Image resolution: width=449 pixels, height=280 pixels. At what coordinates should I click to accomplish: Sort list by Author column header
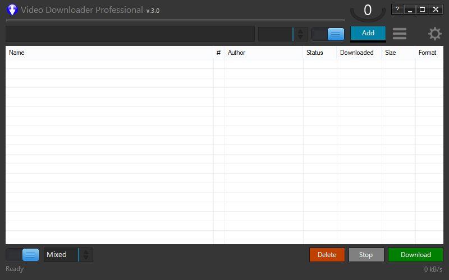tap(264, 53)
